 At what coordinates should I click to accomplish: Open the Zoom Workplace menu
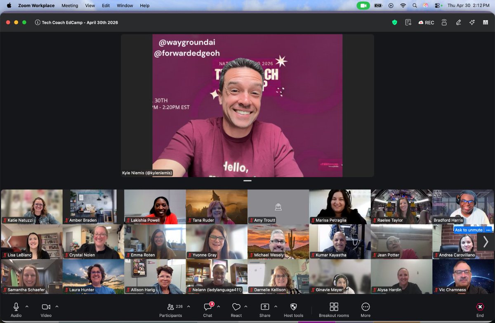tap(36, 5)
